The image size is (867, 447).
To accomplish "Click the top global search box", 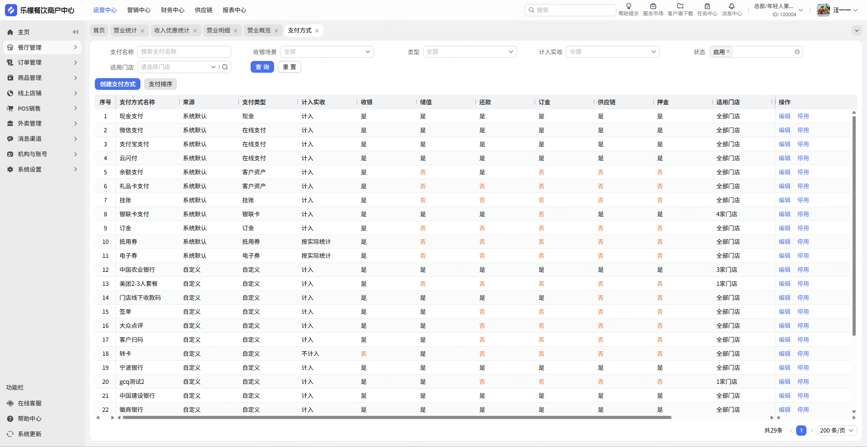I will tap(570, 10).
